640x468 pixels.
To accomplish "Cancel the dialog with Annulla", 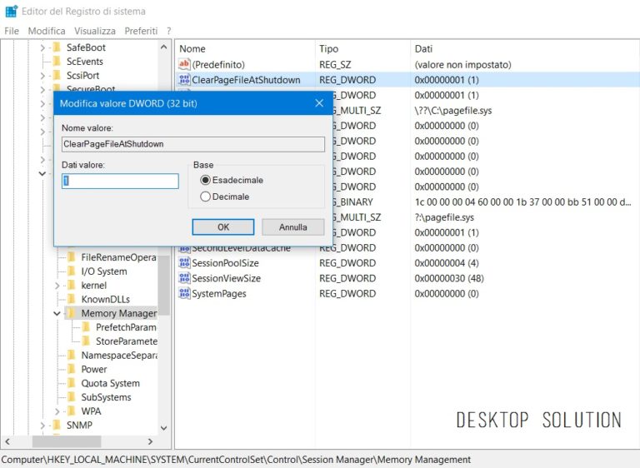I will 292,227.
